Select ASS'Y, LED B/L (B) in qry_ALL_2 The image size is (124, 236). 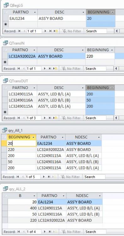[84, 214]
